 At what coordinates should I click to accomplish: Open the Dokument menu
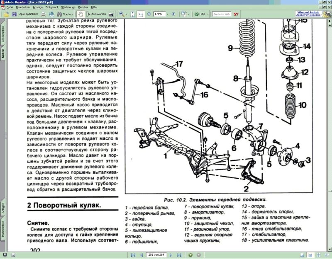point(52,7)
